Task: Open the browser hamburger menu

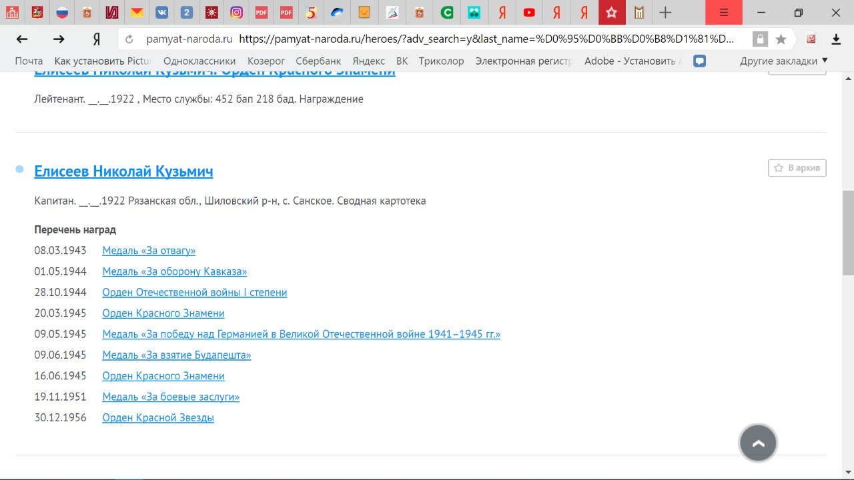Action: click(724, 12)
